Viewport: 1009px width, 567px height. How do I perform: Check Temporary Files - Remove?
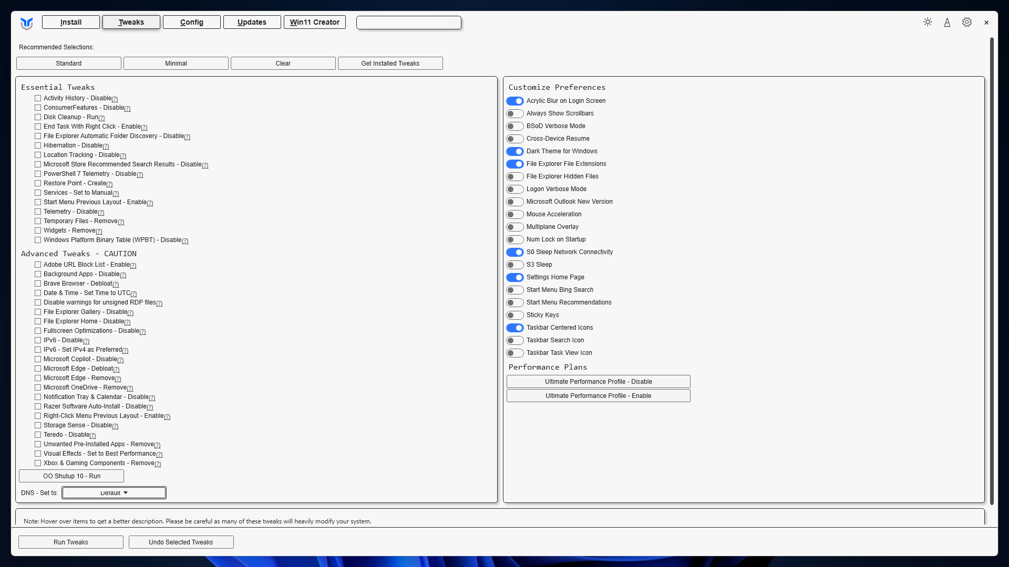[x=38, y=221]
